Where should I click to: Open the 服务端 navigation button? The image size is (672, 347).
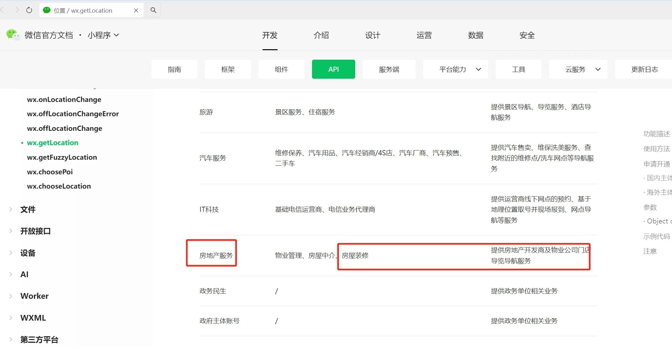pos(389,69)
